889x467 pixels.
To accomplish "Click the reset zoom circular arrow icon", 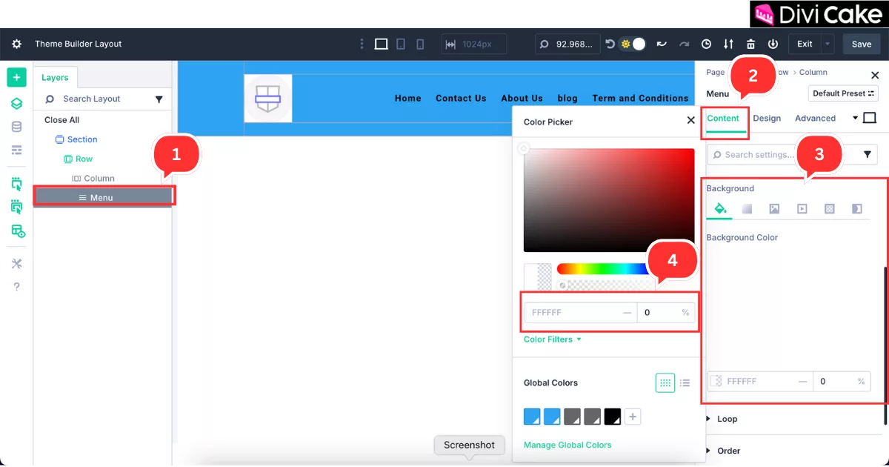I will [610, 44].
